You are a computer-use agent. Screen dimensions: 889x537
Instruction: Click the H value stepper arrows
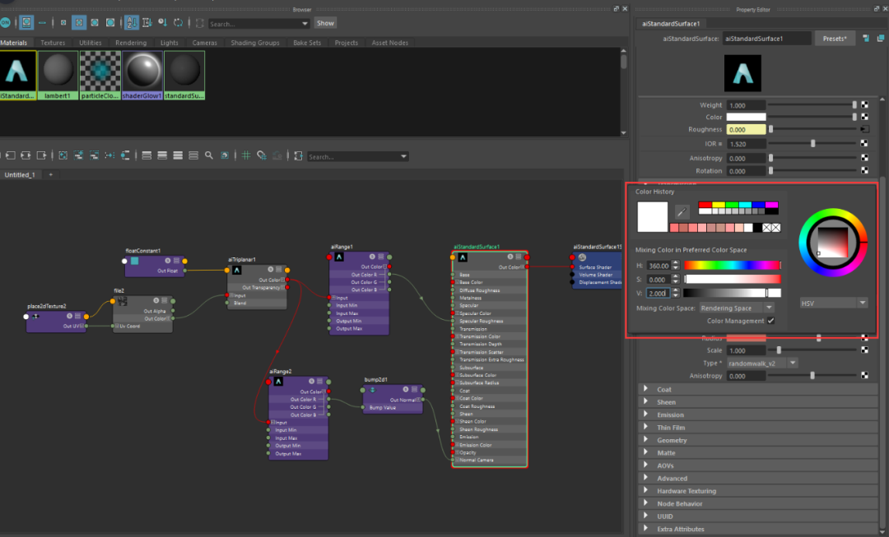coord(675,265)
